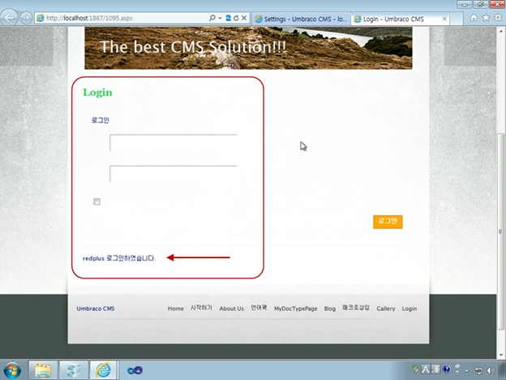Open the About Us footer link
The width and height of the screenshot is (506, 380).
231,309
